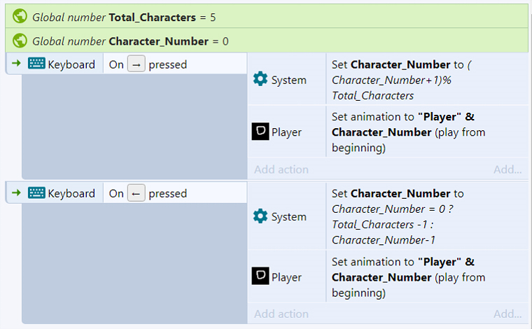
Task: Select Player sprite icon in second event
Action: tap(260, 276)
